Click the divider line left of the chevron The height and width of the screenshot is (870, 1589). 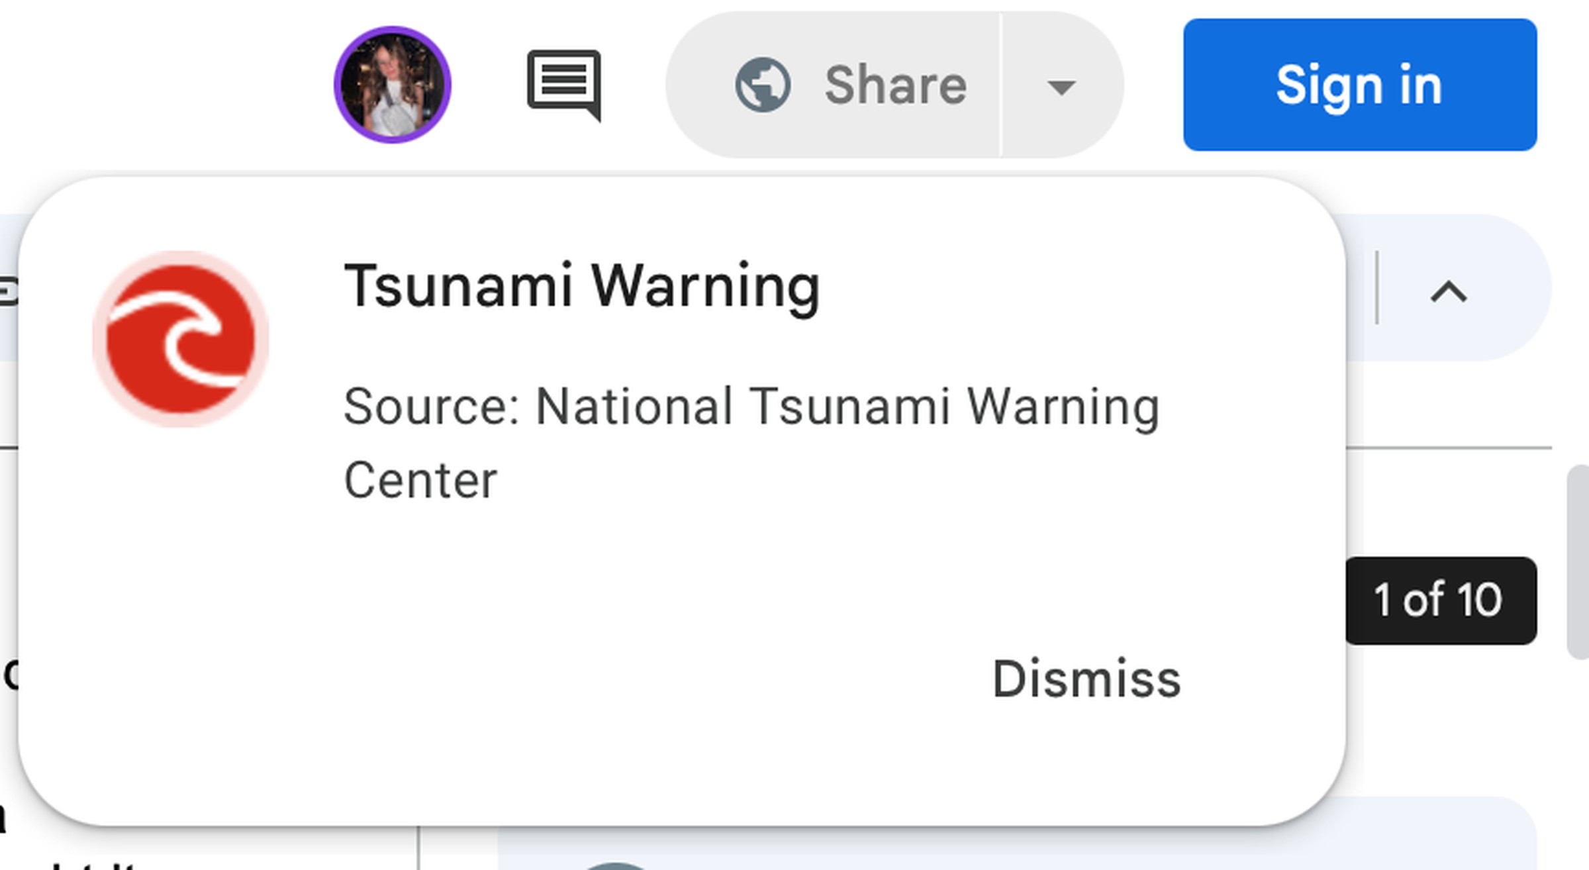point(1377,287)
